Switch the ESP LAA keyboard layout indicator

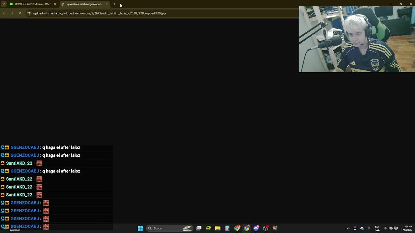pyautogui.click(x=377, y=228)
